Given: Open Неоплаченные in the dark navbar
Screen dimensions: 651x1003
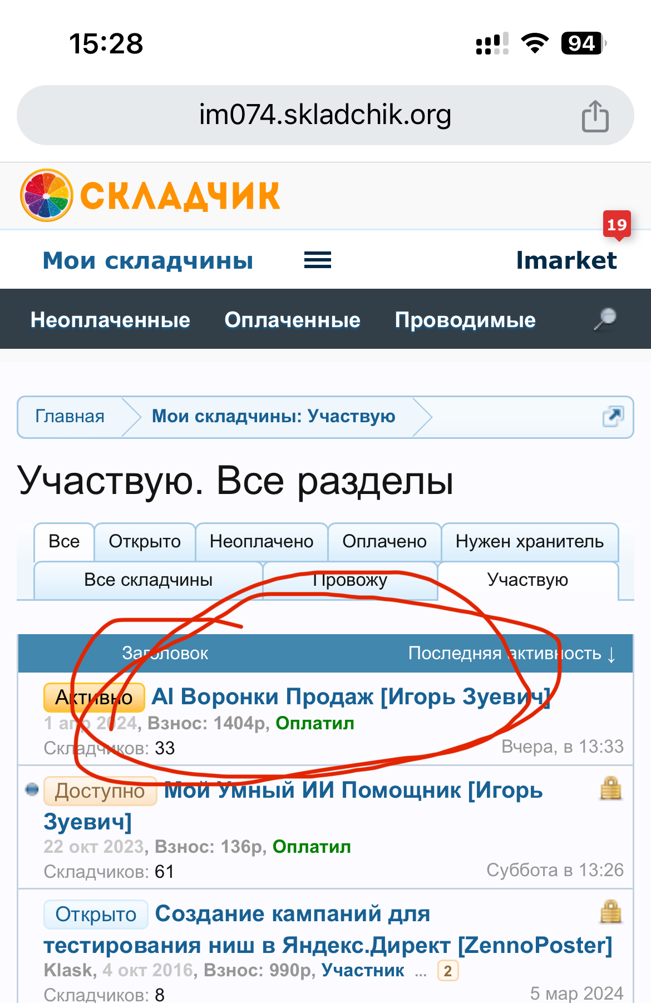Looking at the screenshot, I should coord(110,320).
